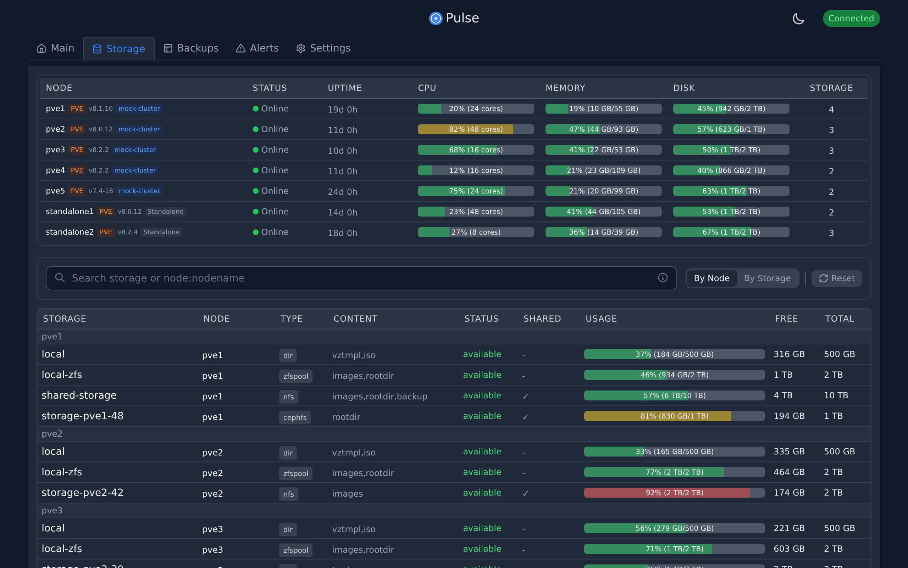This screenshot has height=568, width=908.
Task: Open the Storage tab
Action: pyautogui.click(x=118, y=49)
